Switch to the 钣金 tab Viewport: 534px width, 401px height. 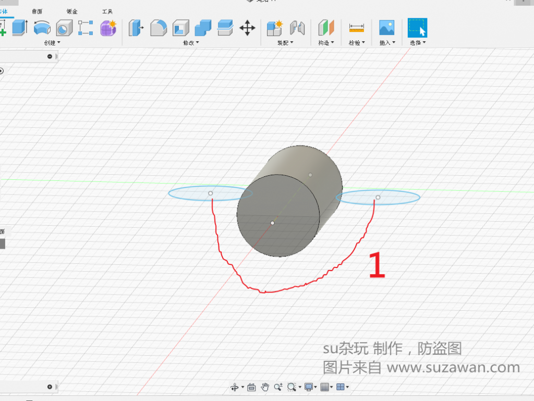[x=72, y=11]
